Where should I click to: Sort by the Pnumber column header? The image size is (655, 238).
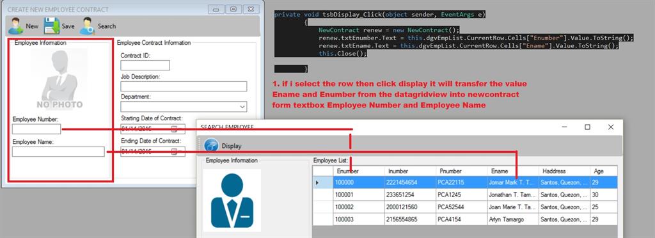coord(462,171)
